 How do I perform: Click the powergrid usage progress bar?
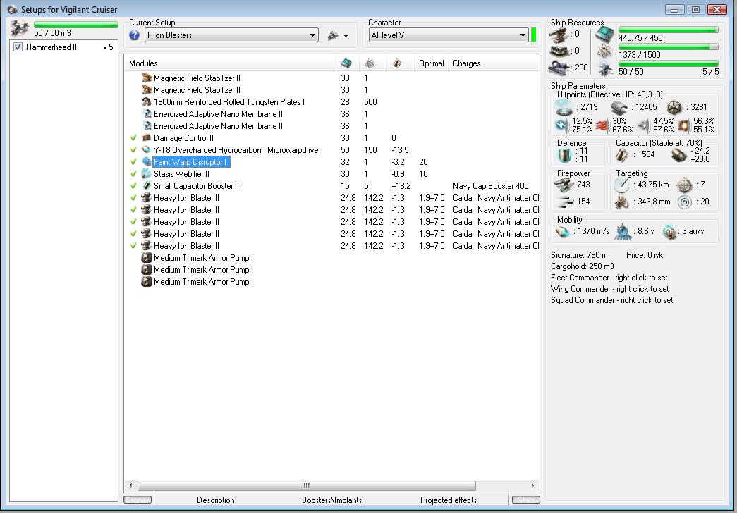668,47
